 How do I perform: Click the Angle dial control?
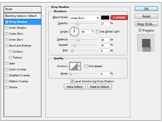pyautogui.click(x=74, y=32)
